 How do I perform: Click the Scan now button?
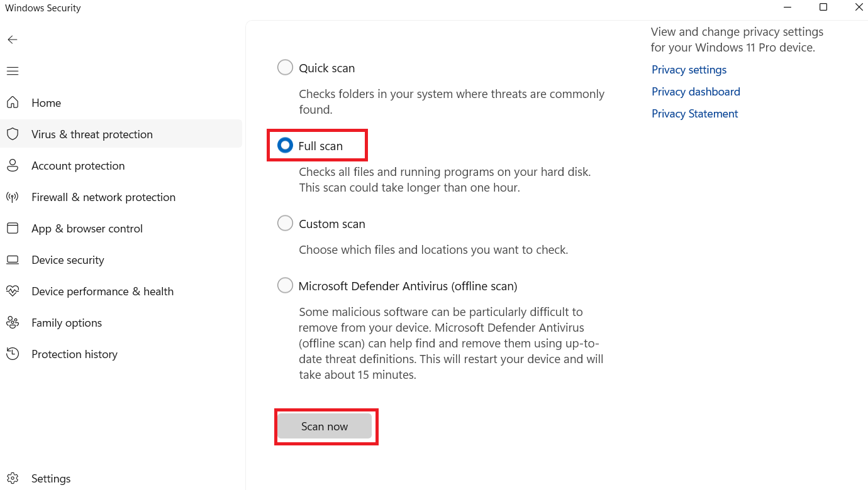pos(325,426)
